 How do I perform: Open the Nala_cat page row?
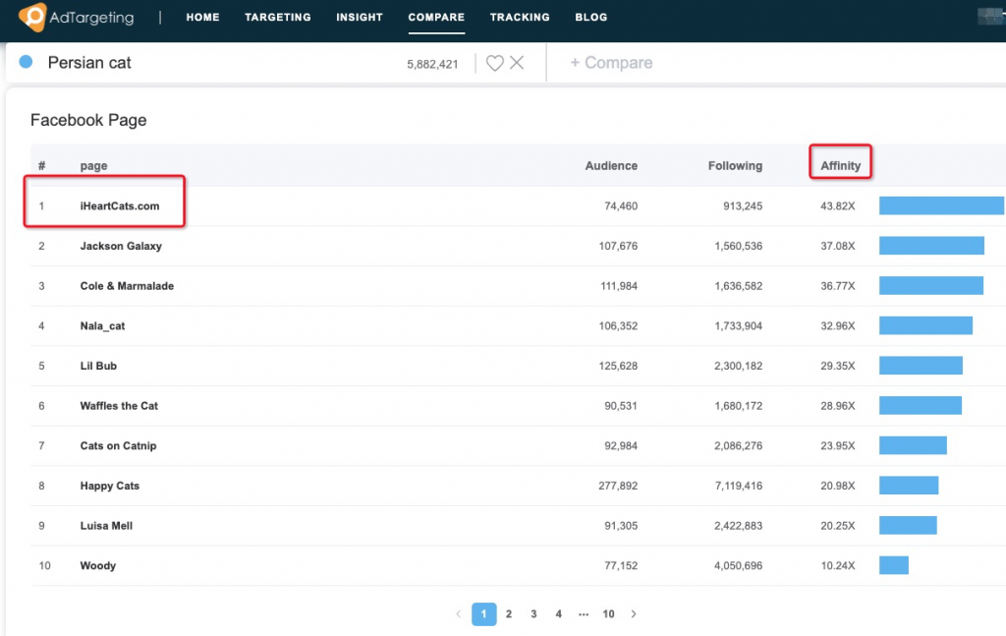517,326
